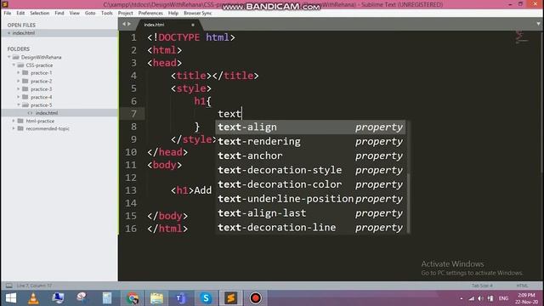Go to next tab with right arrow
544x306 pixels.
129,24
